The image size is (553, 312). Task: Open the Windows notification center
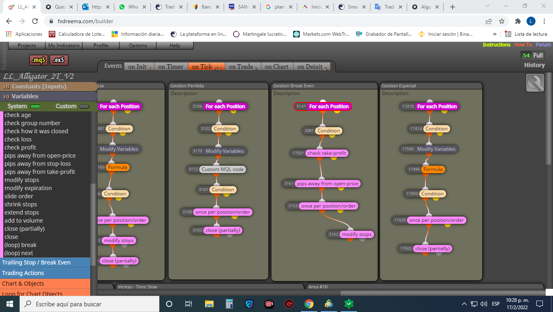540,304
